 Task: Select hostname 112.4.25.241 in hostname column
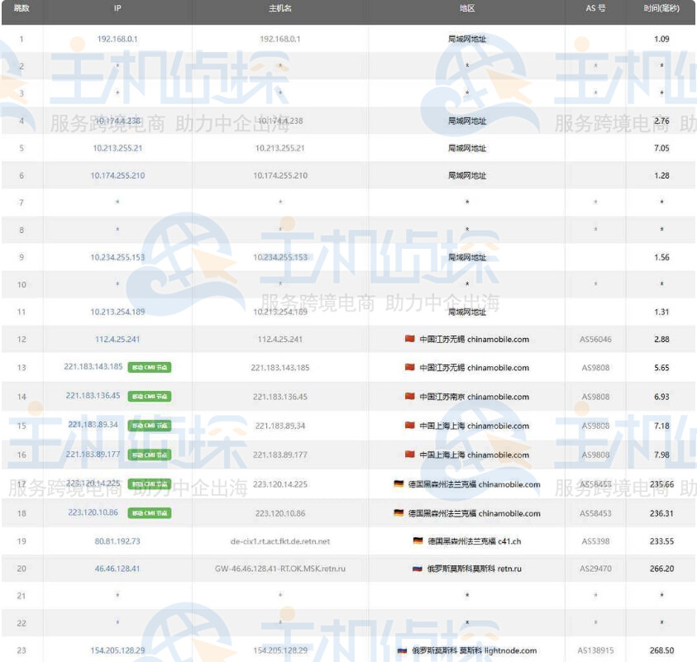tap(280, 339)
